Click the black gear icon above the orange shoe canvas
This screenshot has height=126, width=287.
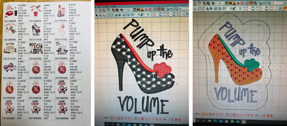click(x=208, y=4)
